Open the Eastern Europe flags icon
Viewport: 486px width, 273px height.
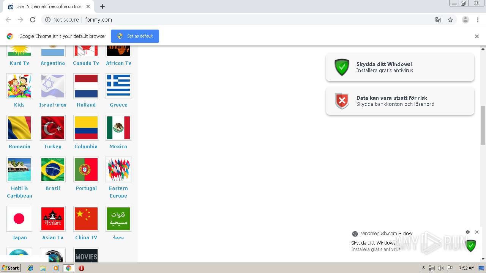point(118,169)
